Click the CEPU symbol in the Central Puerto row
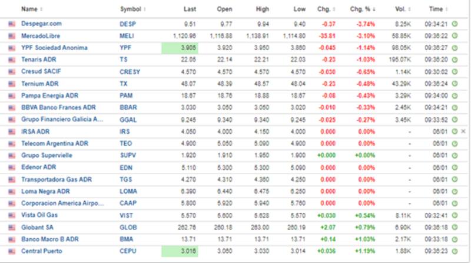471x263 pixels. coord(128,251)
